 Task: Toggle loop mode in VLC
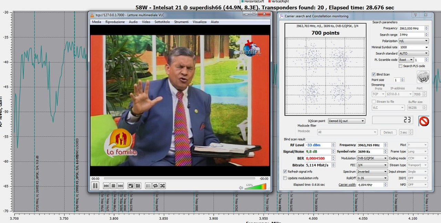155,186
